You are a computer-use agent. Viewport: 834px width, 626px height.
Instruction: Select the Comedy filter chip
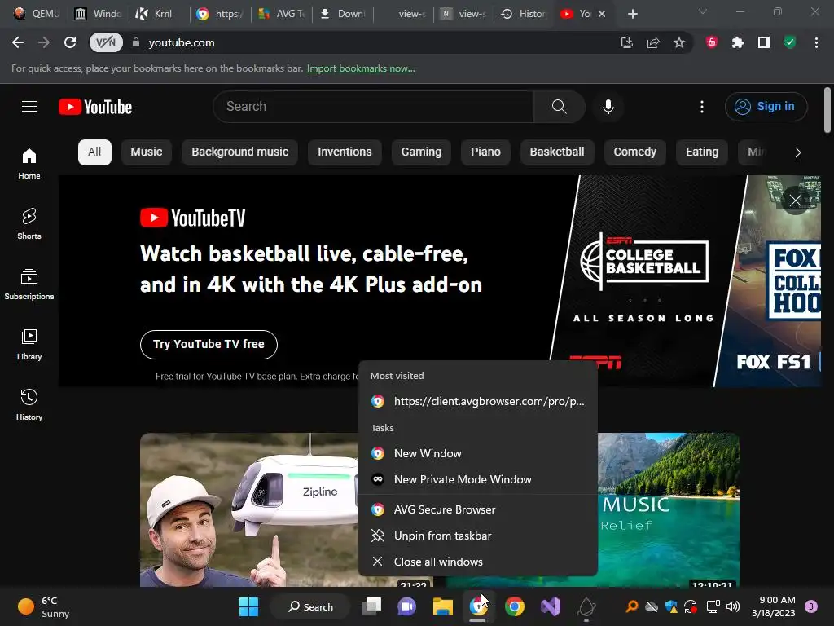point(635,152)
